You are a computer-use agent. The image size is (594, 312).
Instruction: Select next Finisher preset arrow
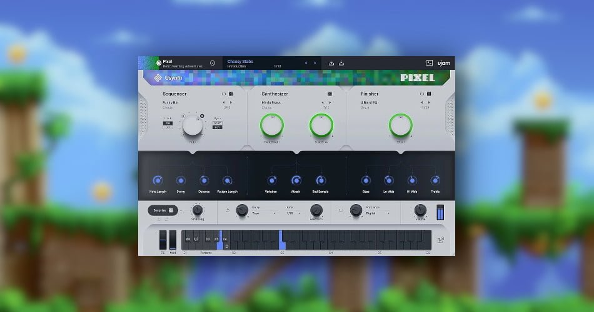tap(429, 102)
